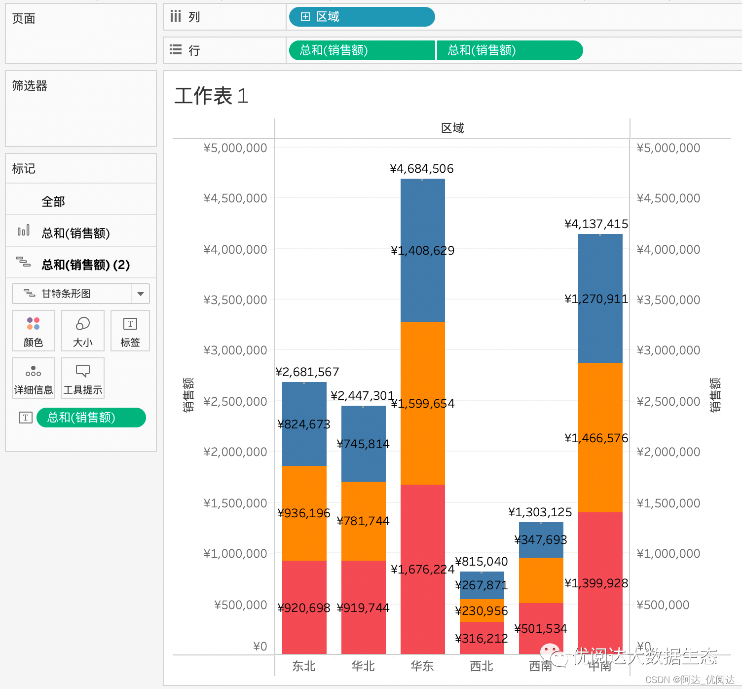
Task: Click second 总和(销售额) pill on Rows shelf
Action: 510,50
